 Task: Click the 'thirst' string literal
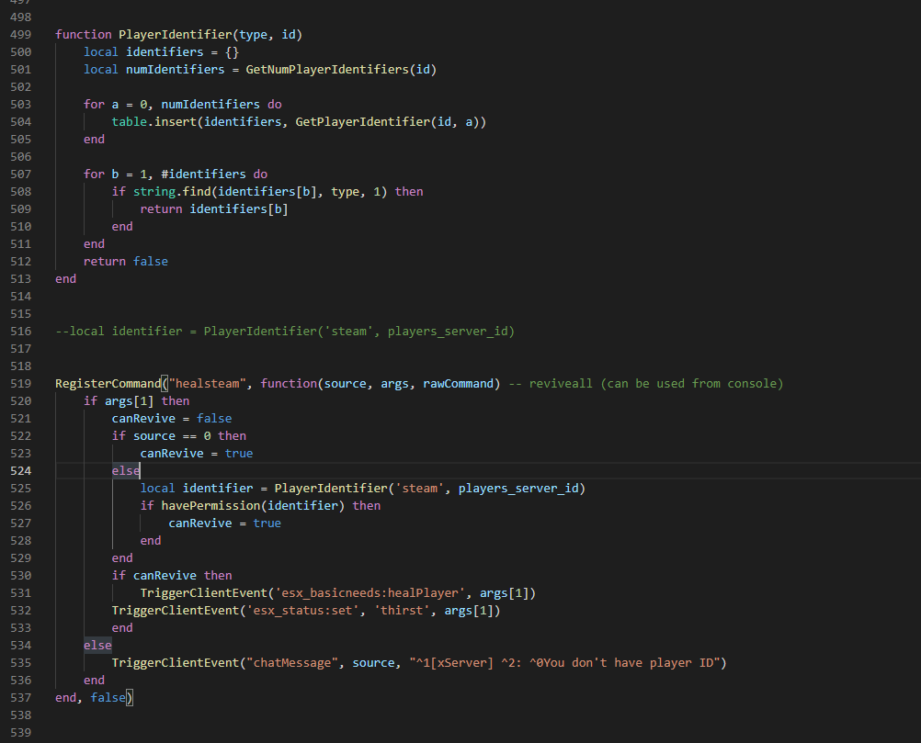(x=402, y=610)
